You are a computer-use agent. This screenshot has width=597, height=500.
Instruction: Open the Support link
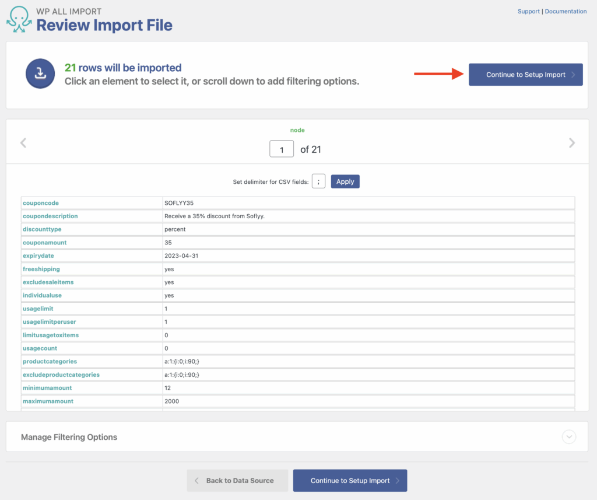pyautogui.click(x=528, y=12)
